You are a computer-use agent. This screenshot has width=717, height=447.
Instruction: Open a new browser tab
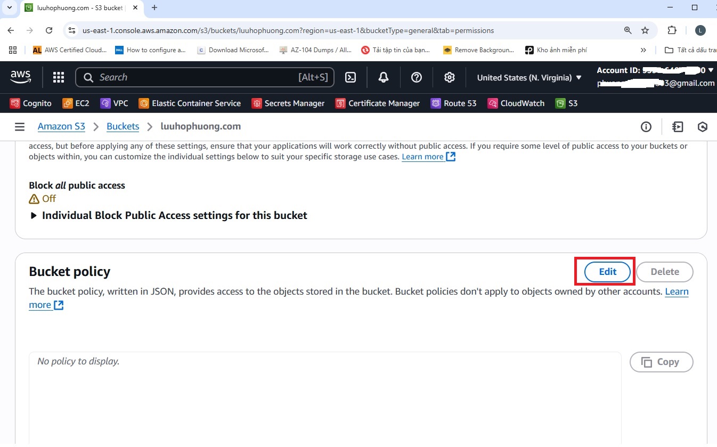point(154,7)
